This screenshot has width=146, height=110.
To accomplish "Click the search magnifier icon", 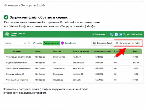I will pos(25,43).
